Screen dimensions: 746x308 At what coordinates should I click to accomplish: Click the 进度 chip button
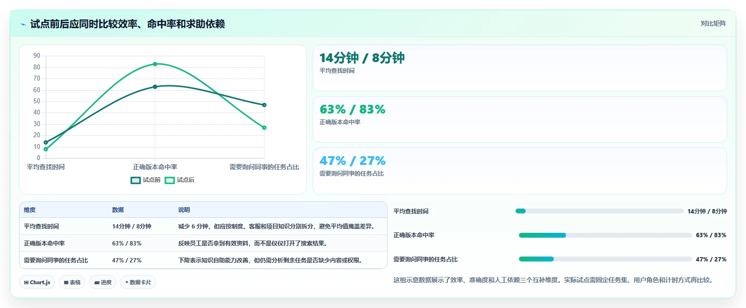(x=103, y=282)
